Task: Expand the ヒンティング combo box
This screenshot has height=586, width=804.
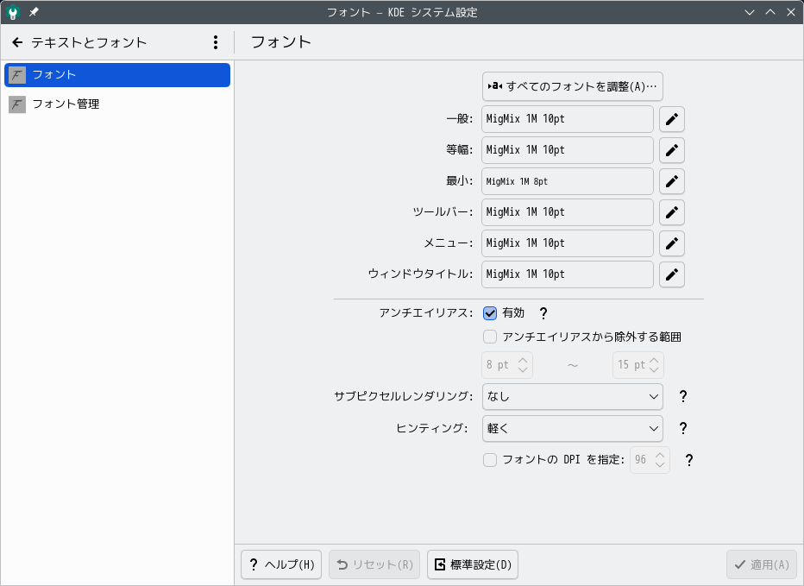Action: 573,428
